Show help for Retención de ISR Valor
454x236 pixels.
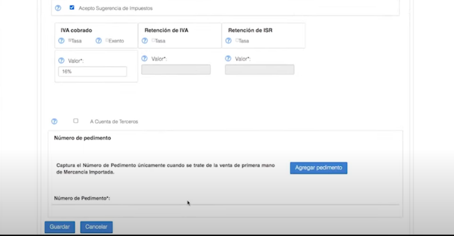click(228, 59)
